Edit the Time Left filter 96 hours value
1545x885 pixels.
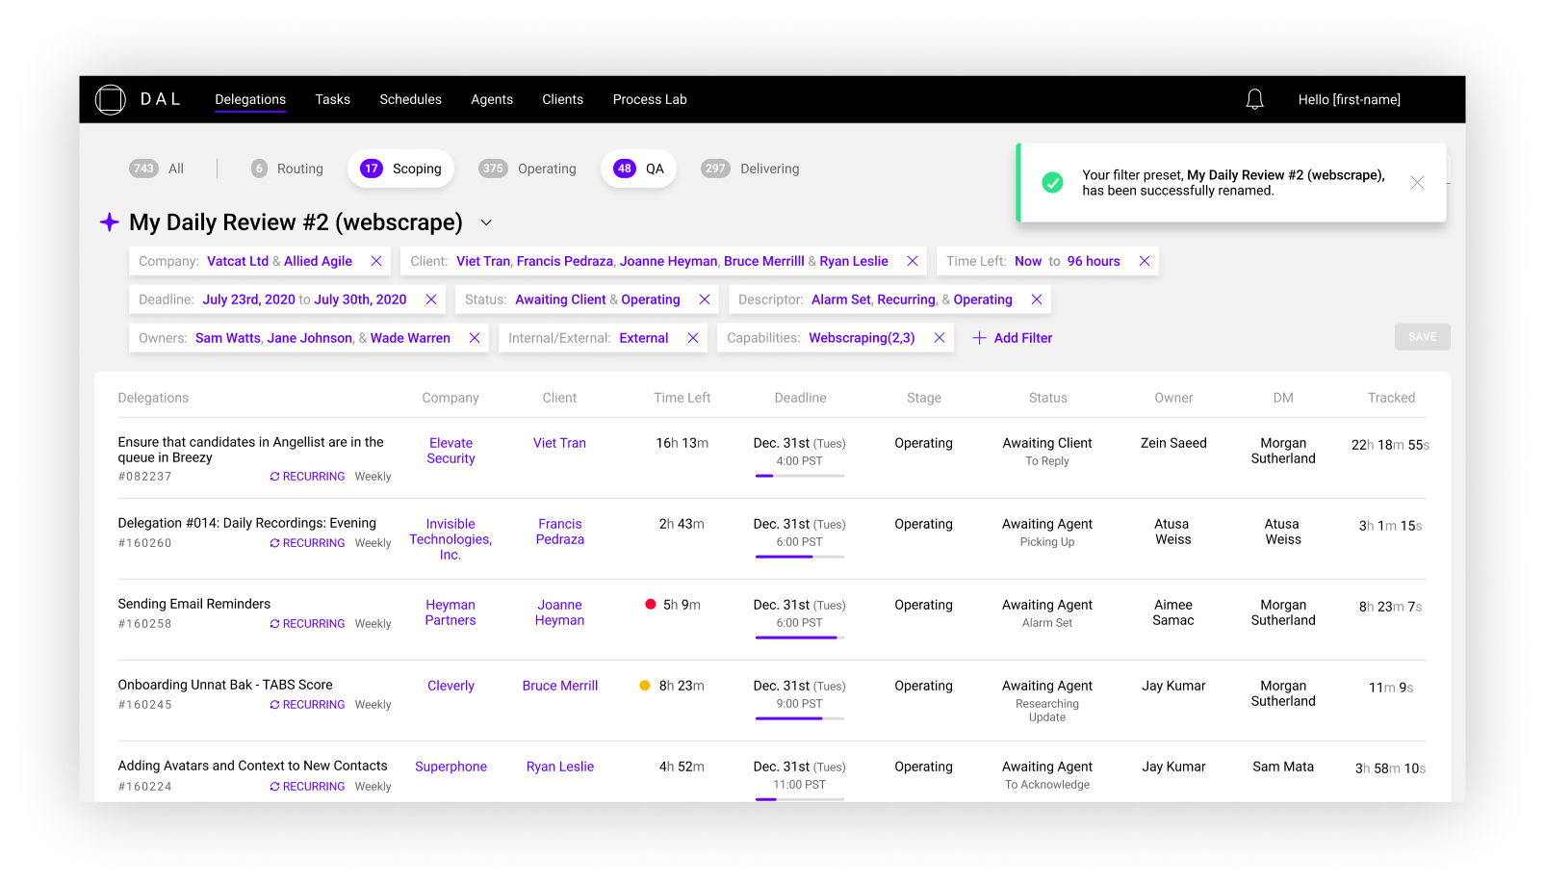point(1094,261)
